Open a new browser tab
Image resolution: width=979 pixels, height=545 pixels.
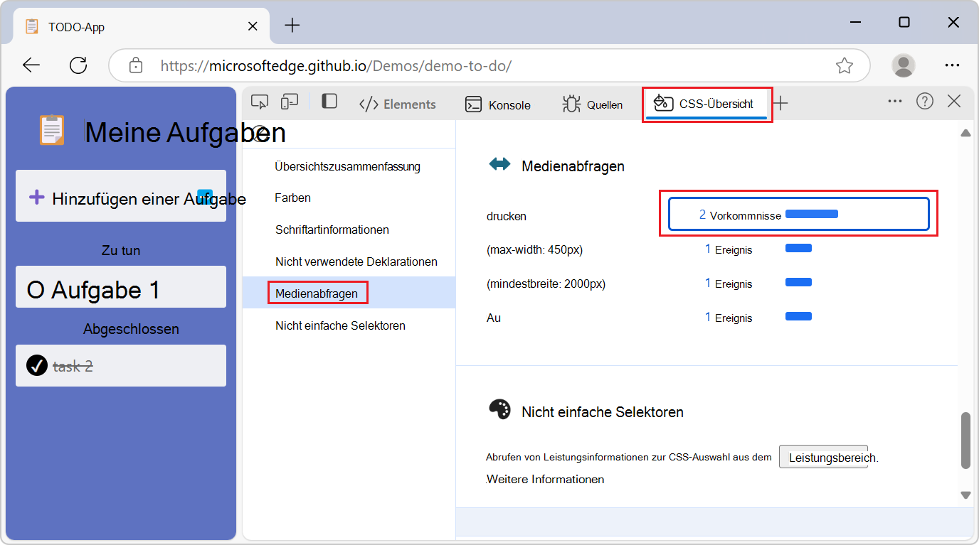point(292,26)
